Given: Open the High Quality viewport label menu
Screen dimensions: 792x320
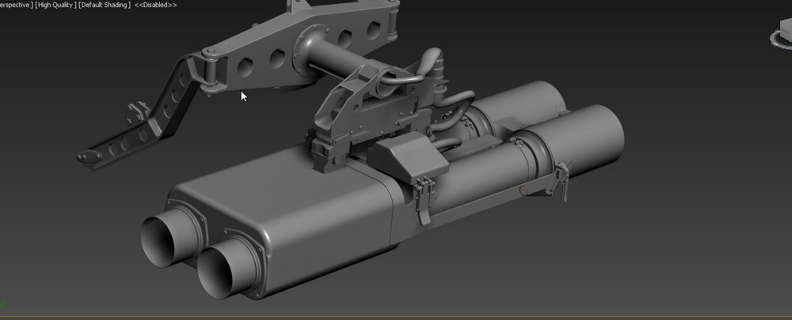Looking at the screenshot, I should tap(55, 5).
